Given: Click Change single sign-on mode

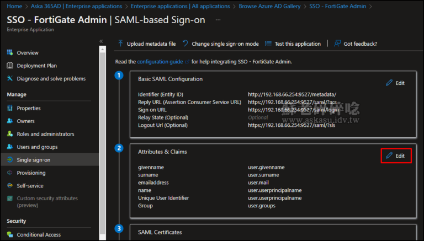Looking at the screenshot, I should pos(221,44).
